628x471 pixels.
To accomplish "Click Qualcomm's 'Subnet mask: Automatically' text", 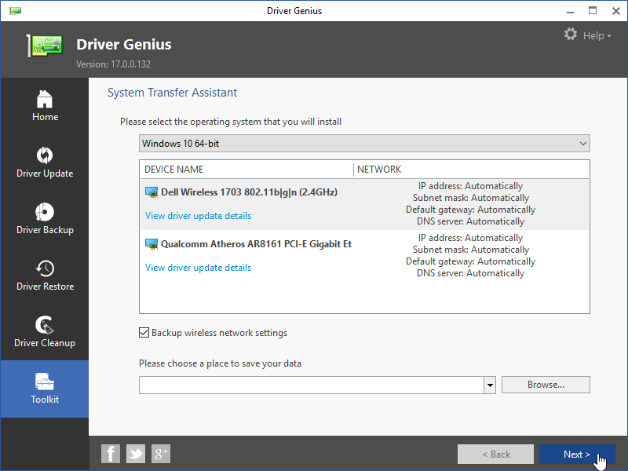I will point(470,250).
